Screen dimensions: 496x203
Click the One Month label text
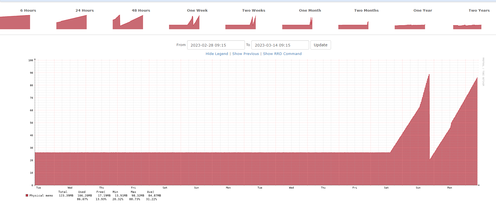(310, 11)
